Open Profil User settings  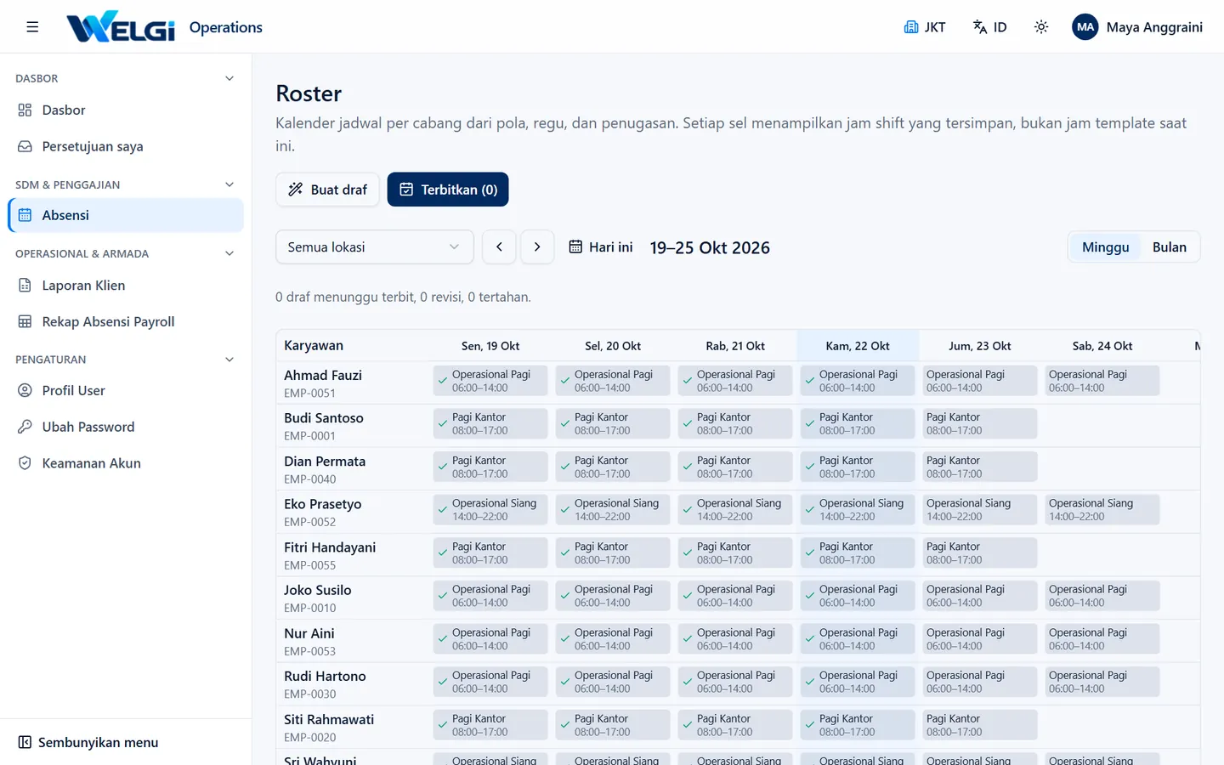(x=126, y=391)
